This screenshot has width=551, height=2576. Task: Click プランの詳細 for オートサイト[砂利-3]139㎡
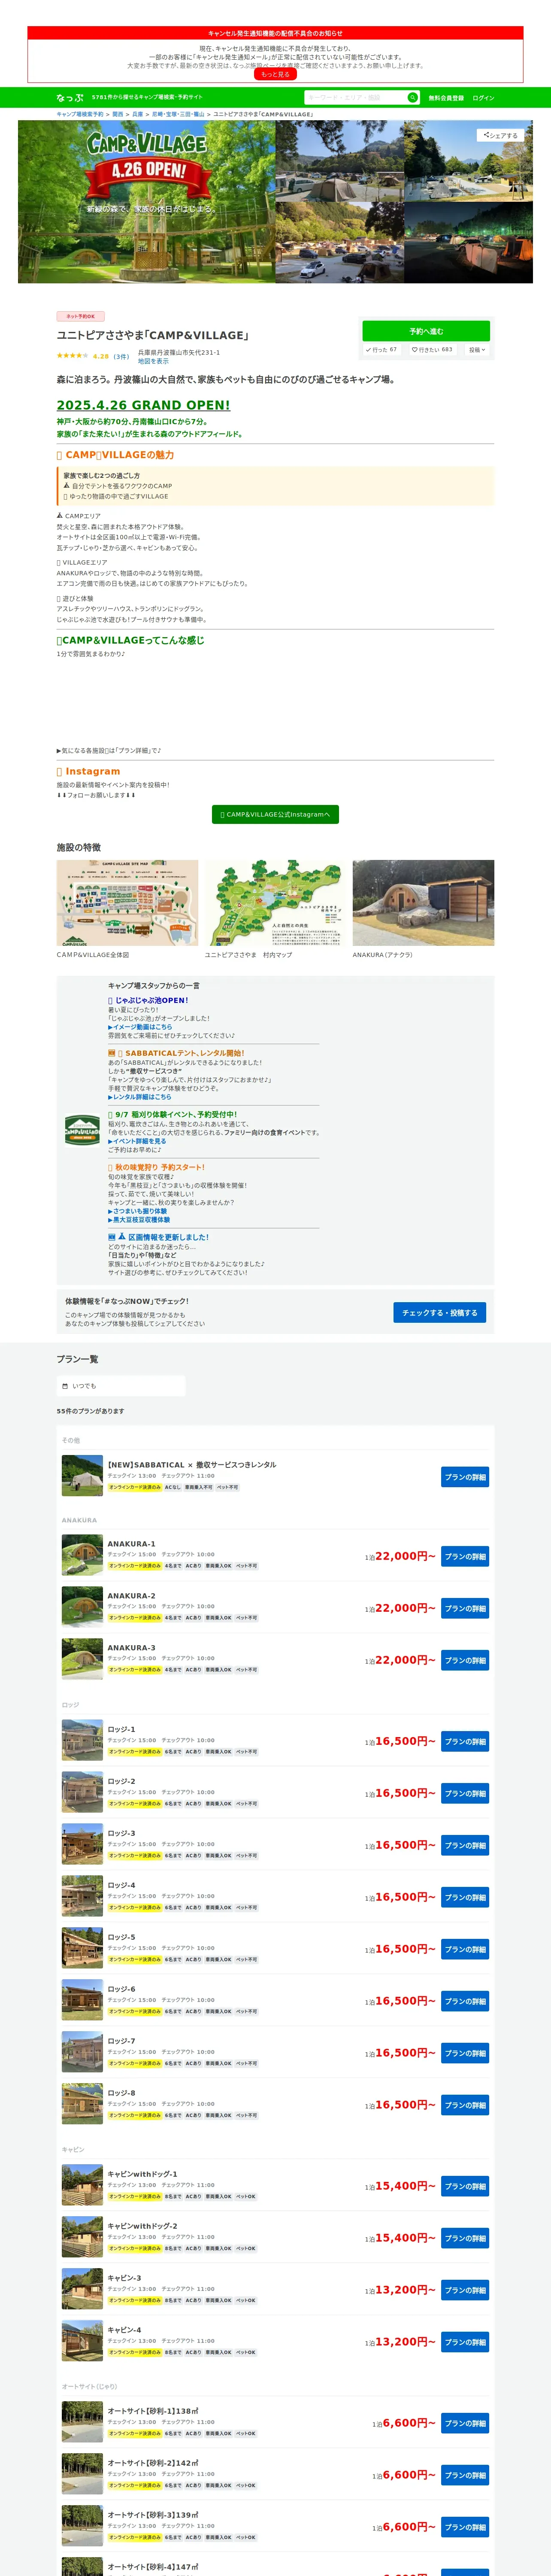point(465,2527)
